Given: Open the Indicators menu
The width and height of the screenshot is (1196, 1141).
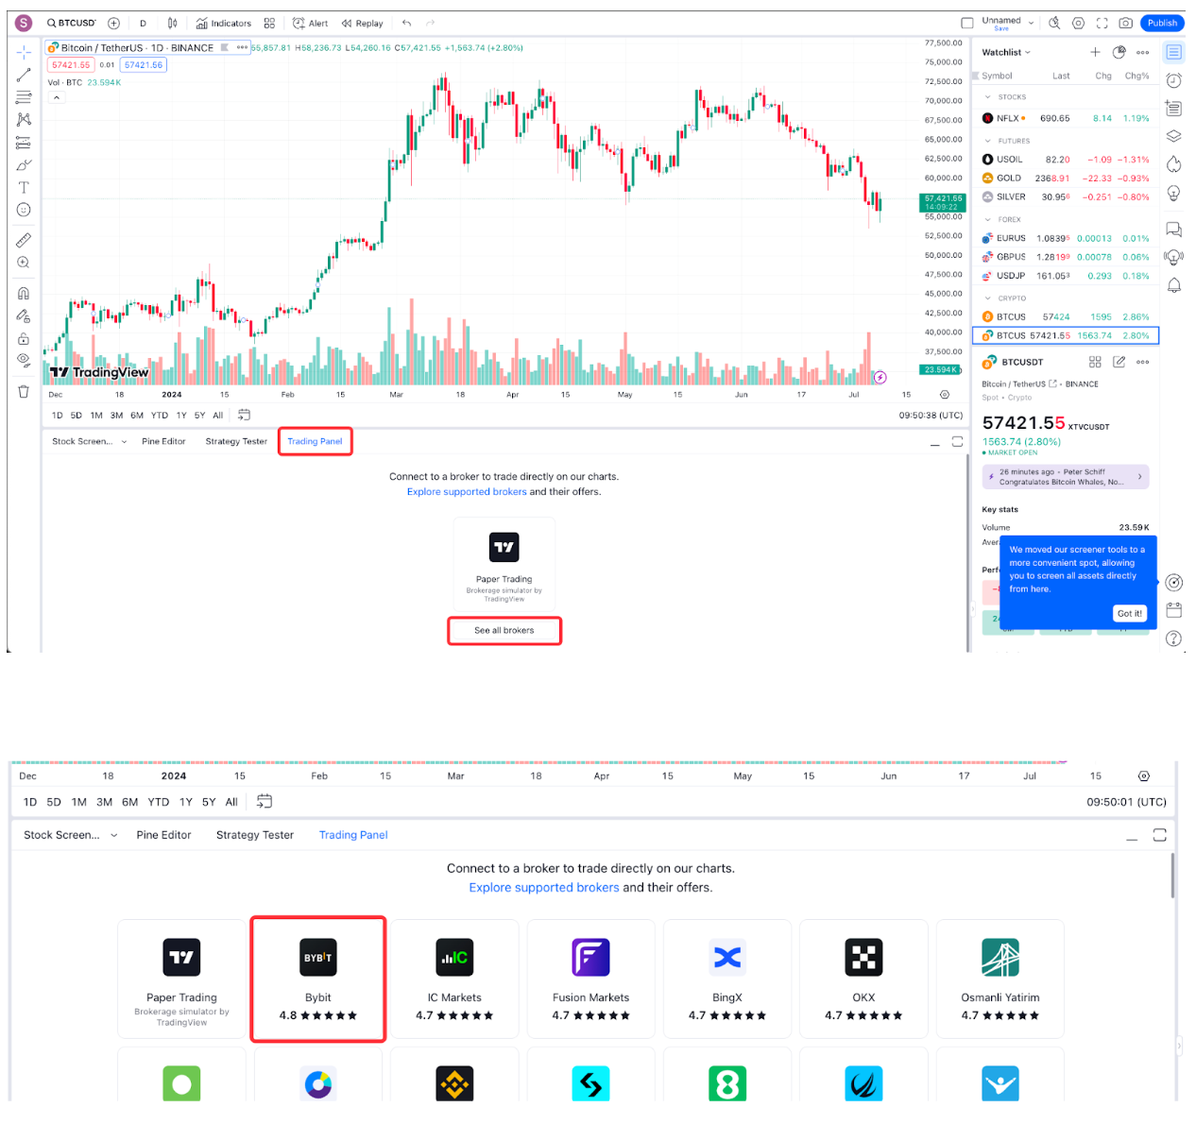Looking at the screenshot, I should click(224, 24).
